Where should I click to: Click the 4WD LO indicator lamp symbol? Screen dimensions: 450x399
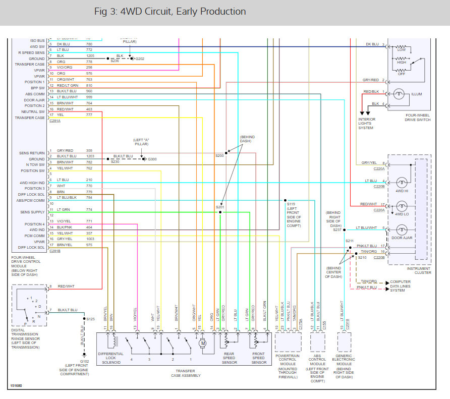pyautogui.click(x=402, y=206)
